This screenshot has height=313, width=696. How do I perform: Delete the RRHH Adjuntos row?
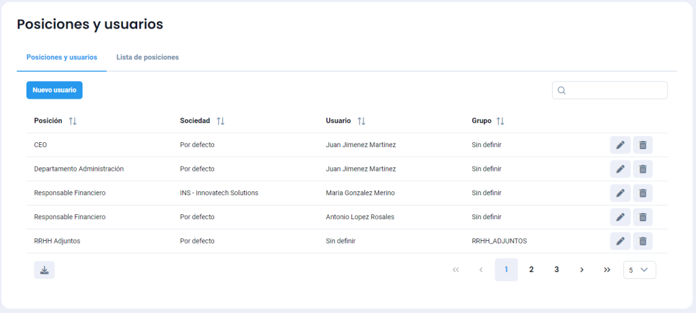[x=642, y=241]
